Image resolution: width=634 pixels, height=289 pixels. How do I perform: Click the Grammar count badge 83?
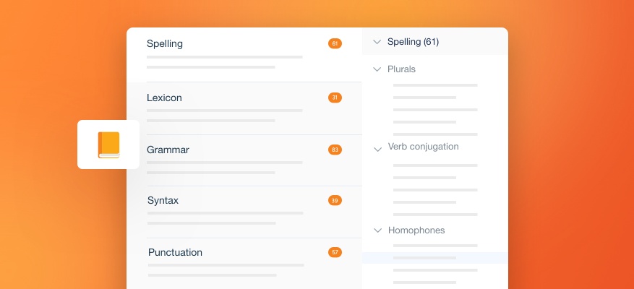(x=334, y=150)
